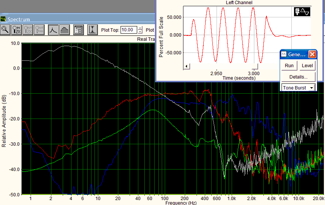Click the left scroll arrow of time scrollbar
Screen dimensions: 325x205
point(187,66)
